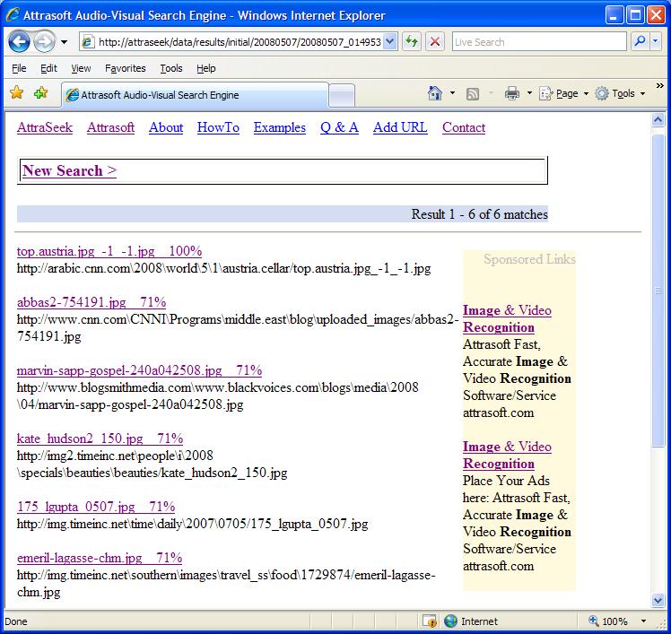
Task: Click the New Search > link
Action: pyautogui.click(x=69, y=170)
